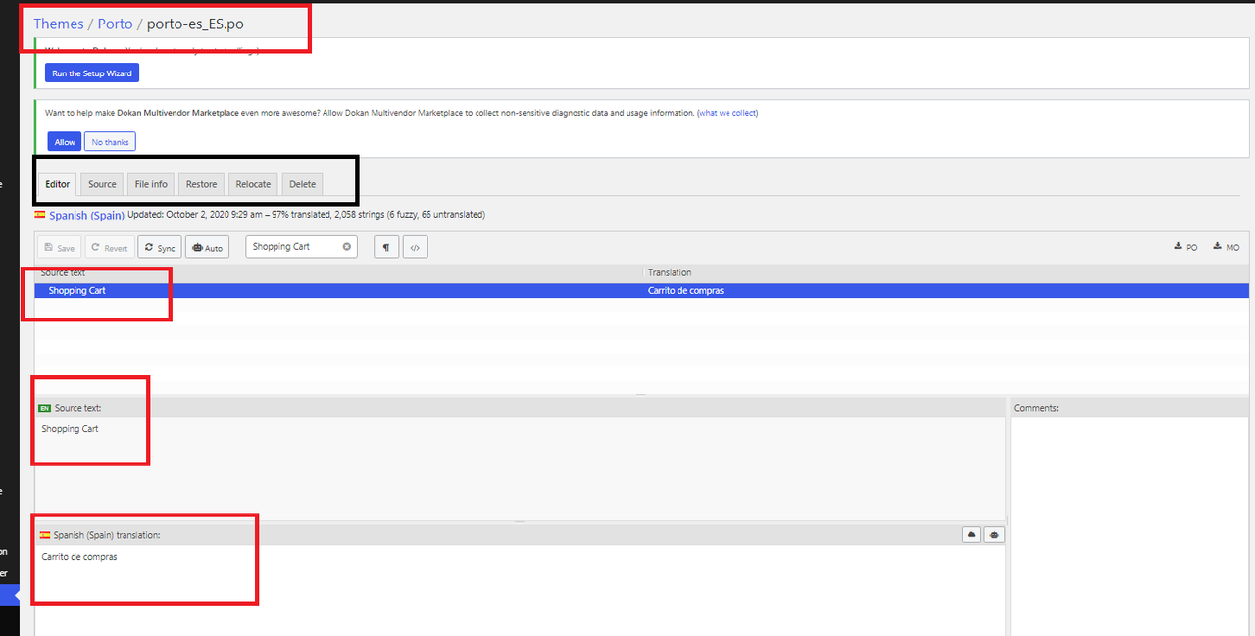This screenshot has height=636, width=1255.
Task: Go to the Relocate tab
Action: pyautogui.click(x=253, y=184)
